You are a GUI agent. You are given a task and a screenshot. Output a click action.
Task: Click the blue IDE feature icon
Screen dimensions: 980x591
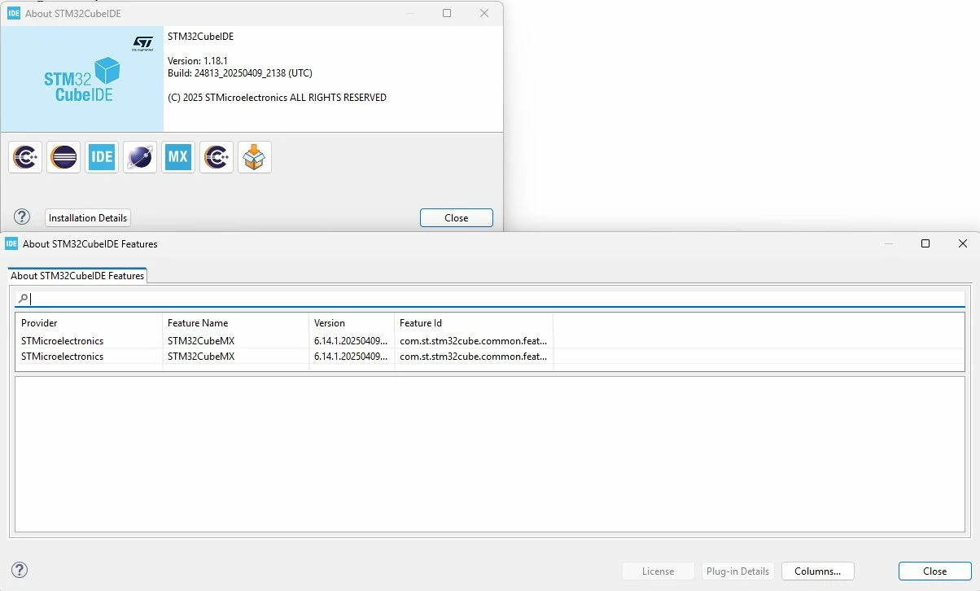[102, 157]
